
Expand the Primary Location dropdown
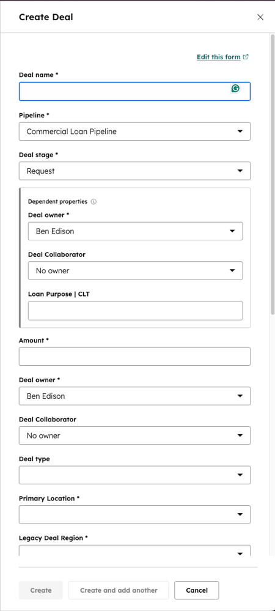pyautogui.click(x=134, y=514)
